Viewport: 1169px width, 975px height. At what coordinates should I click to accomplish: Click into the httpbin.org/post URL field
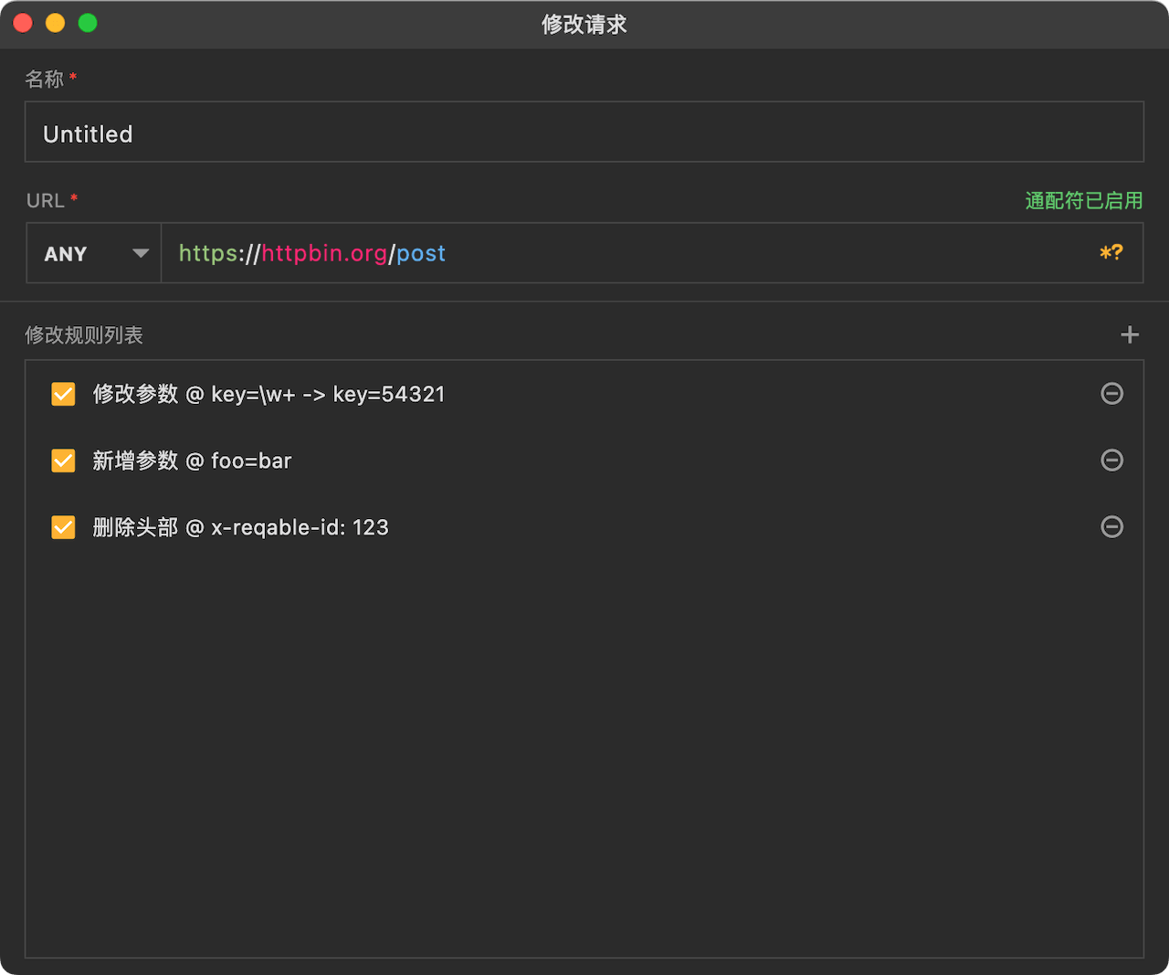[x=630, y=253]
